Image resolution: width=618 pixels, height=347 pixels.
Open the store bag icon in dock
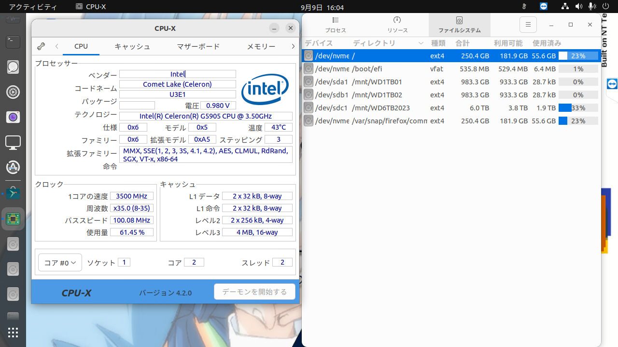point(13,193)
